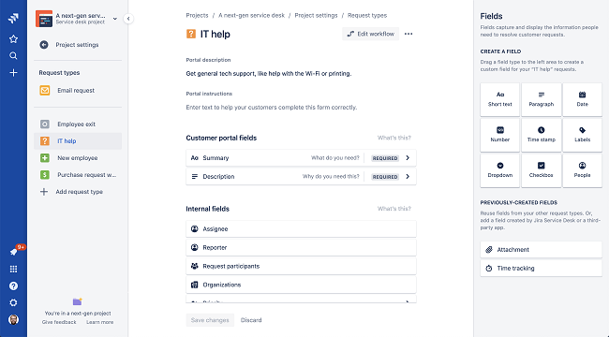Open the project switcher dropdown arrow
Viewport: 609px width, 337px height.
(x=115, y=19)
